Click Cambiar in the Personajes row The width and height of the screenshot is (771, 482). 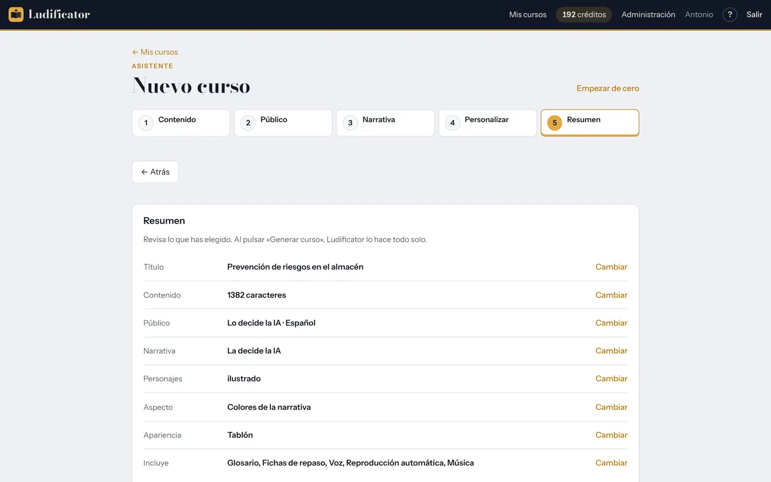(611, 378)
